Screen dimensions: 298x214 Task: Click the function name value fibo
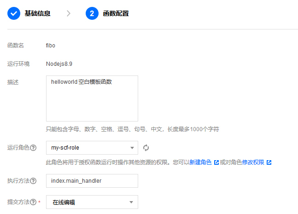[x=51, y=46]
